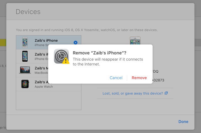Select the Apple Watch icon in the list
This screenshot has height=133, width=201.
[25, 84]
